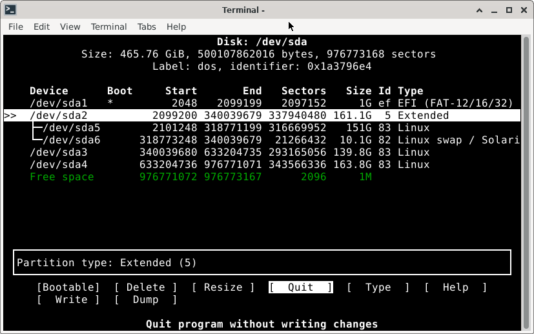Select the Delete partition option
The width and height of the screenshot is (534, 334).
tap(145, 287)
